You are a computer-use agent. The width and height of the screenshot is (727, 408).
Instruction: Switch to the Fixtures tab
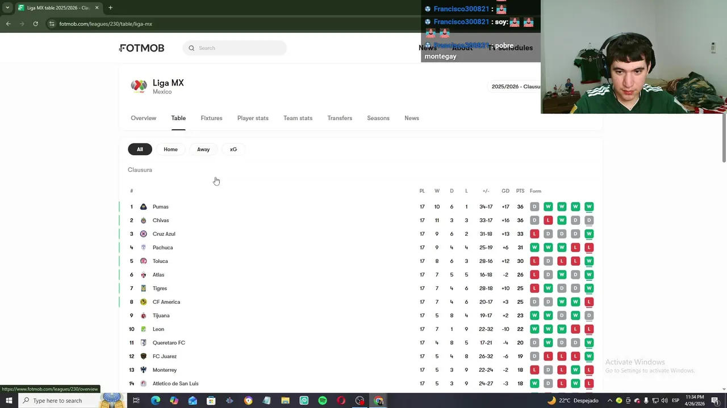pyautogui.click(x=211, y=118)
